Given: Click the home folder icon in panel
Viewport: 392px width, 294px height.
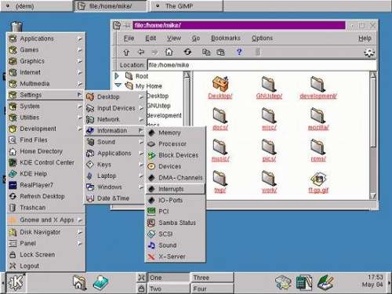Looking at the screenshot, I should pyautogui.click(x=79, y=282).
